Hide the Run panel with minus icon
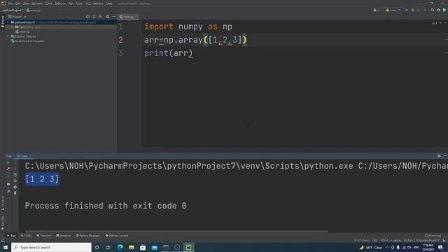 445,156
